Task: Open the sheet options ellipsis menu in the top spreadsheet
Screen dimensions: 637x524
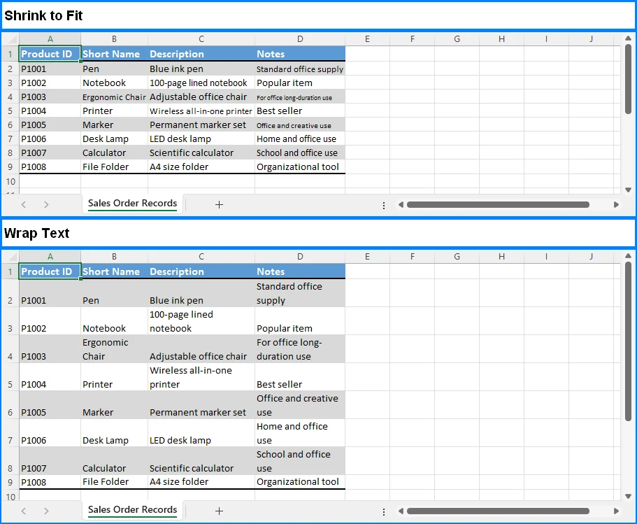Action: coord(383,204)
